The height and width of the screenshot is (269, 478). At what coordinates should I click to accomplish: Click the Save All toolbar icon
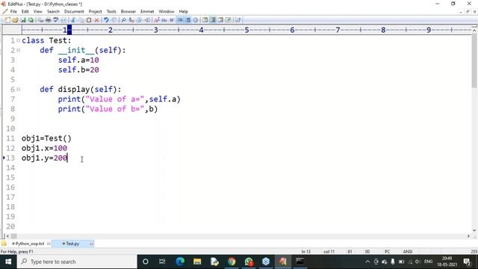tap(31, 20)
